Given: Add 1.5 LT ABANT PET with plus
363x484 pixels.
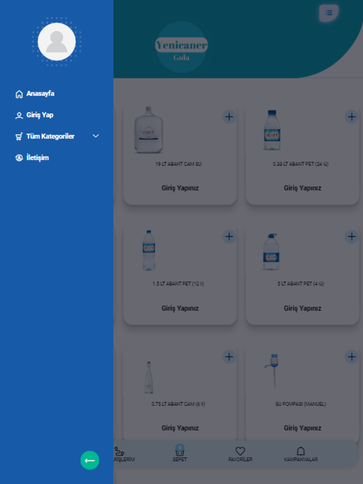Looking at the screenshot, I should point(229,237).
